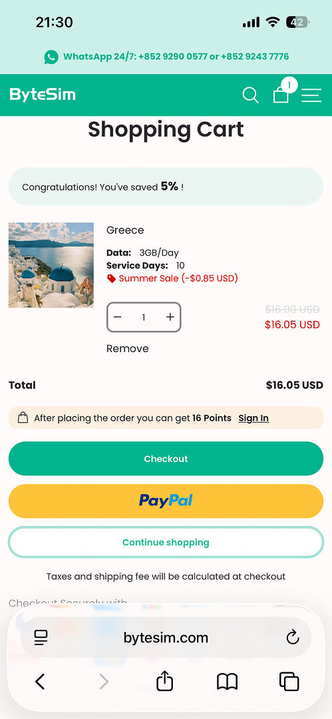Open the Safari share sheet
The image size is (332, 719).
tap(164, 680)
